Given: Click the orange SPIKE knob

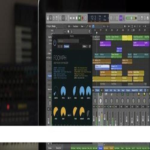Looking at the screenshot, I should 56,112.
